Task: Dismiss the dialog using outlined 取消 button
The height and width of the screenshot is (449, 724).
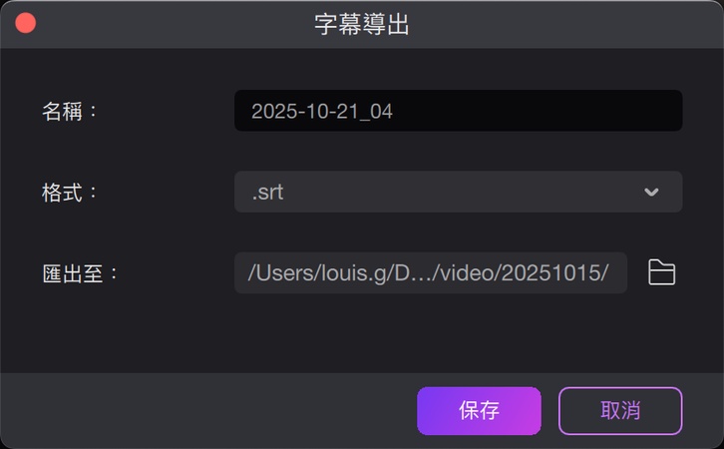Action: (x=620, y=411)
